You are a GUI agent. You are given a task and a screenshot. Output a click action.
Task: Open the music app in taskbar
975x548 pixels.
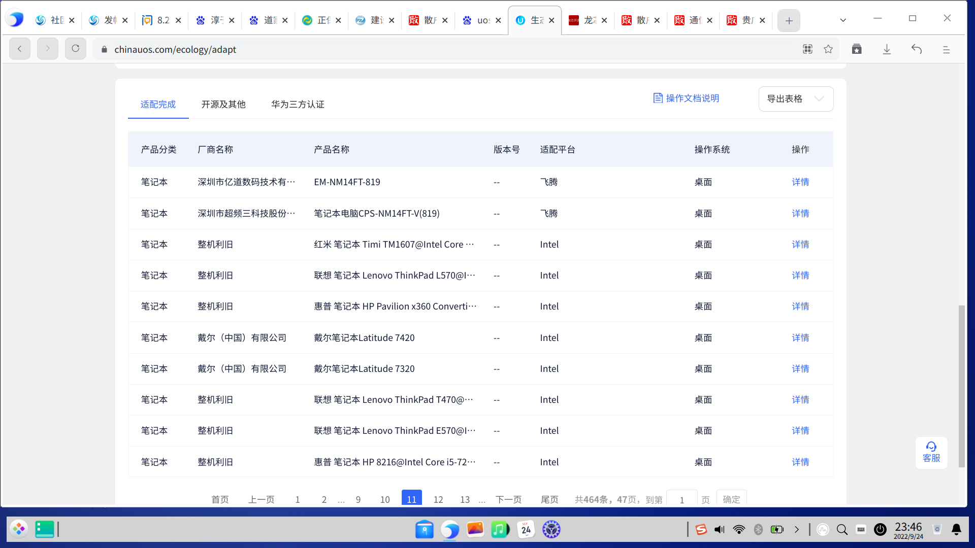pos(500,529)
